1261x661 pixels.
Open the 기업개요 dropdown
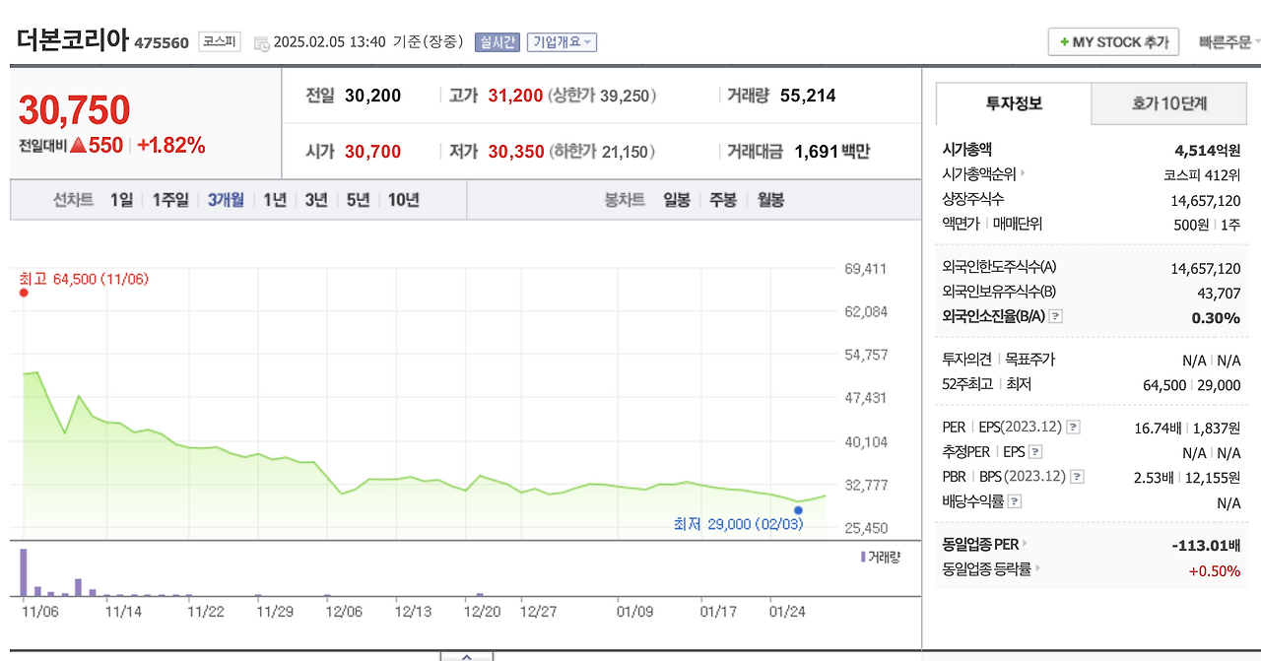(562, 41)
